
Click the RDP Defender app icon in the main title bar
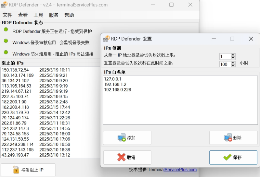4,5
